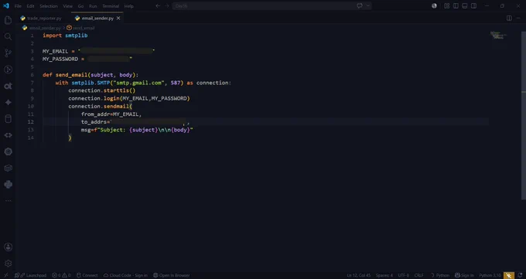Open editor More Actions ellipsis
526x279 pixels.
click(518, 18)
